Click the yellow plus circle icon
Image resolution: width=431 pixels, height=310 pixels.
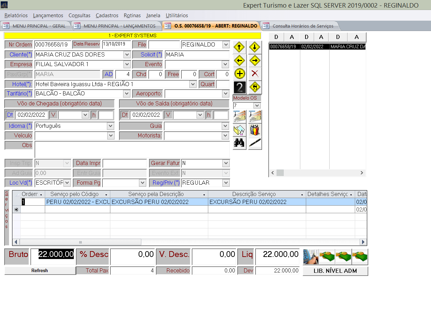pyautogui.click(x=239, y=73)
